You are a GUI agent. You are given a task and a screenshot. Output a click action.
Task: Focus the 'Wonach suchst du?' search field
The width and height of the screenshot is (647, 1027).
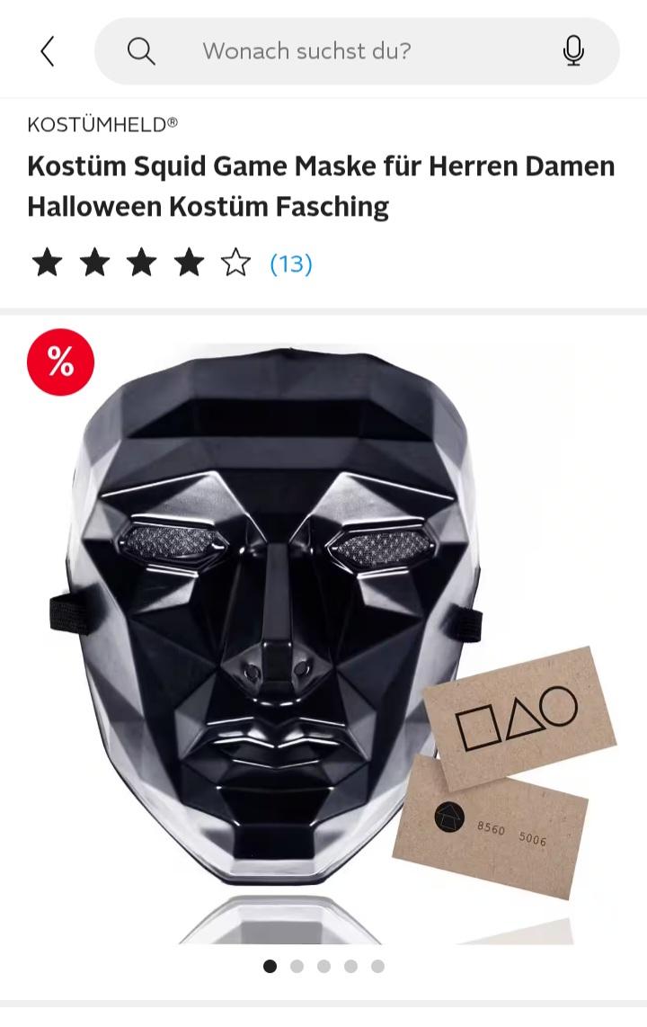coord(357,51)
